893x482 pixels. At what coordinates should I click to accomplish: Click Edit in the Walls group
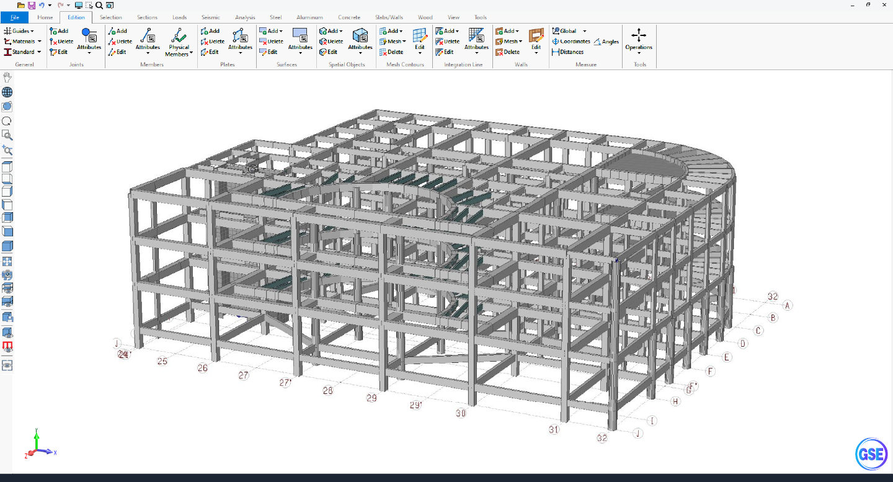(x=536, y=42)
